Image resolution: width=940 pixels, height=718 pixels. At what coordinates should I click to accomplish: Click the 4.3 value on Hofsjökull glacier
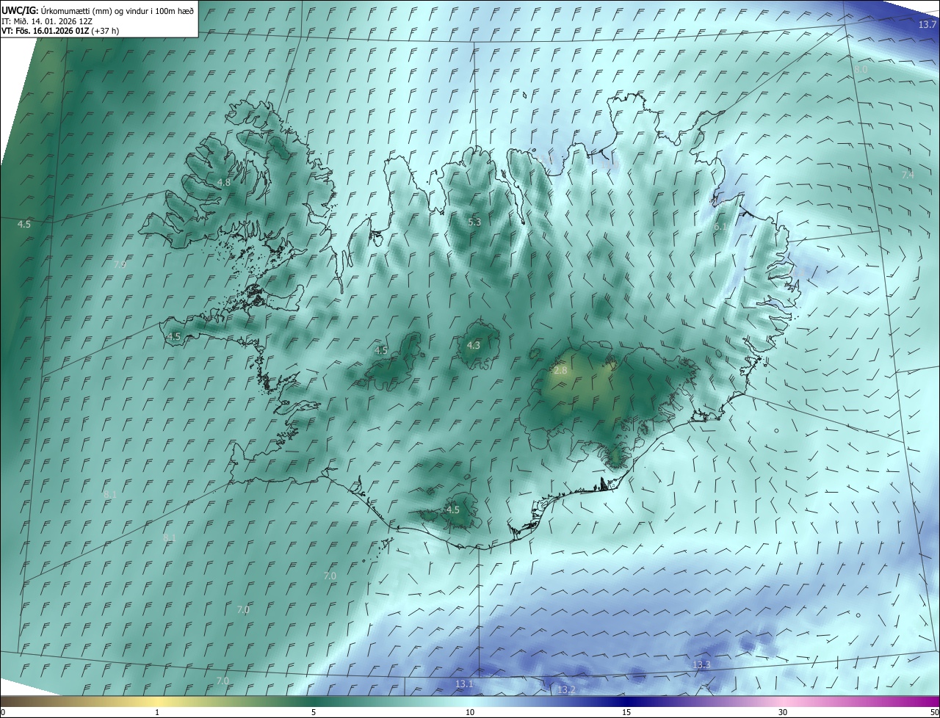(x=474, y=345)
